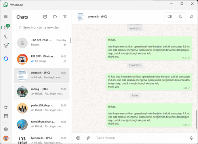Open Starred messages in sidebar
198x144 pixels.
(6, 107)
